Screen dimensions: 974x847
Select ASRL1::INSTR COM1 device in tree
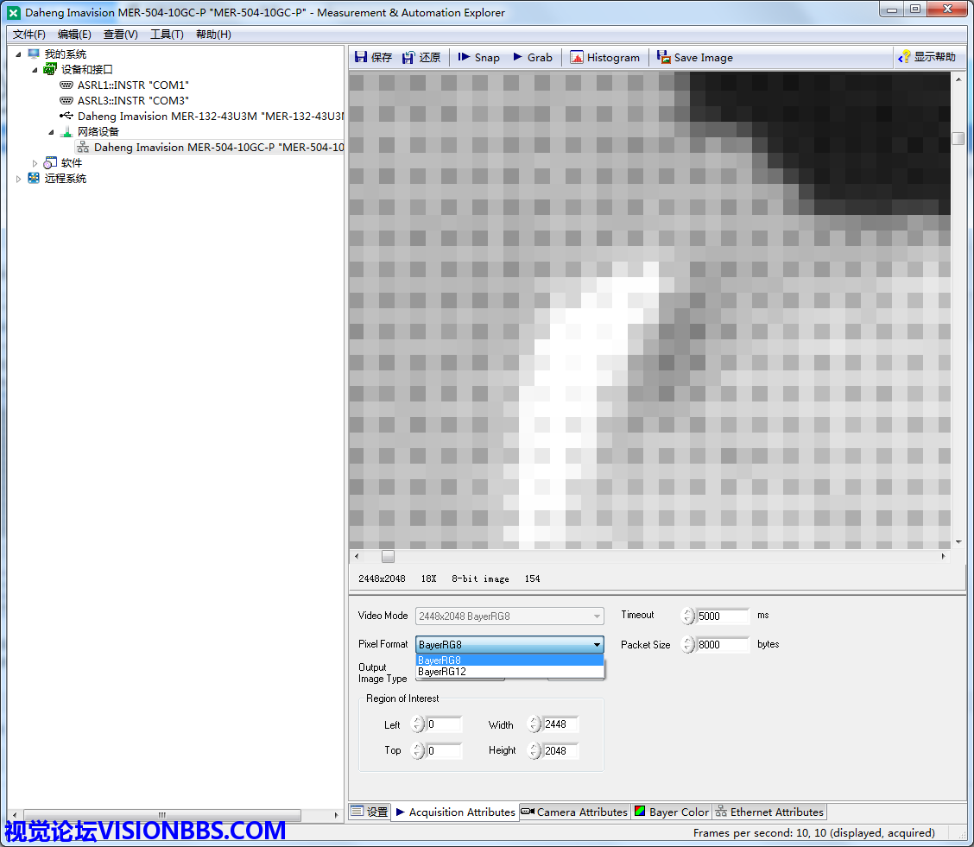tap(132, 85)
